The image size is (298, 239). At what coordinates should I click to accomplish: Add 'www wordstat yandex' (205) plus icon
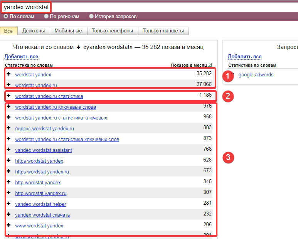[8, 225]
